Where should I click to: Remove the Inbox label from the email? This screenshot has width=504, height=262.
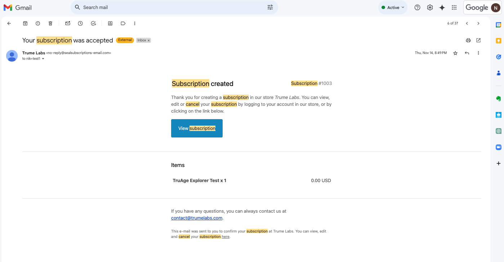pyautogui.click(x=148, y=40)
